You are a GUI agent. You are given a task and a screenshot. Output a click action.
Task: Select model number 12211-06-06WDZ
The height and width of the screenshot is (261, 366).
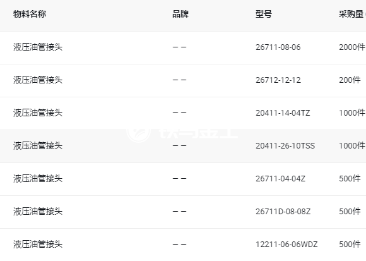286,245
